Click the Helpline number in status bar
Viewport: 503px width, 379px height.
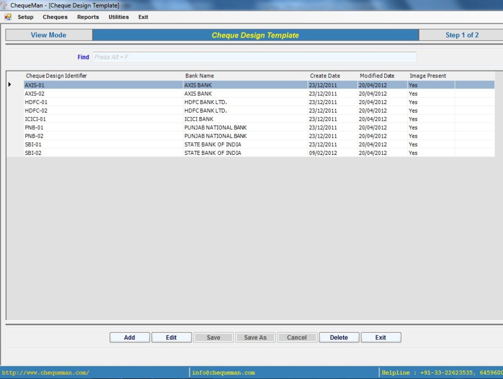(442, 372)
